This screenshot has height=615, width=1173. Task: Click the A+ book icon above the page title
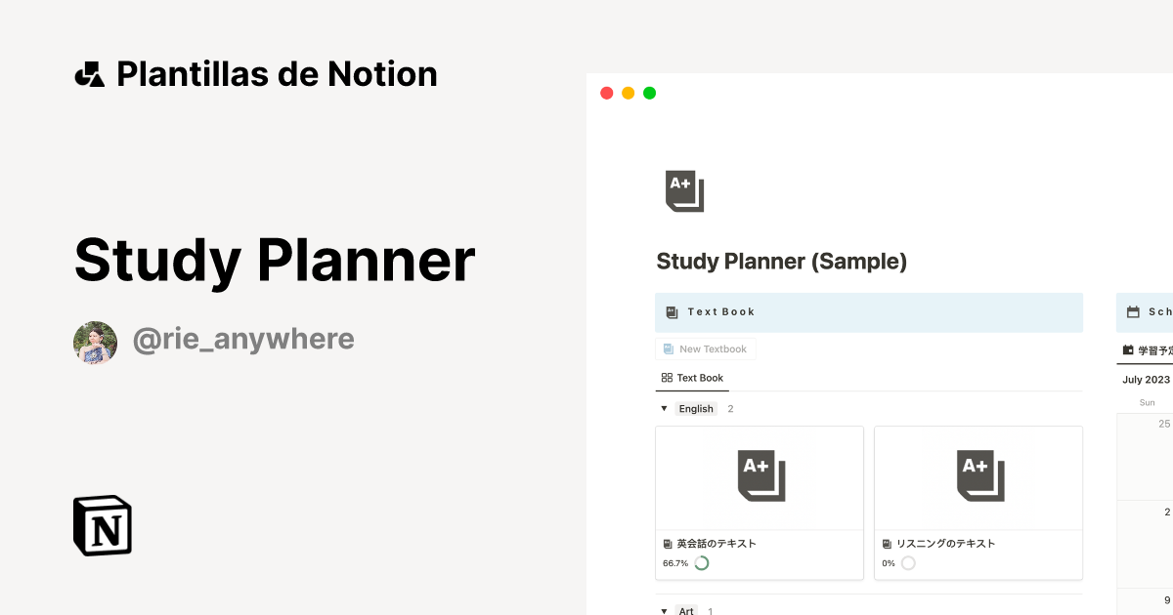click(682, 190)
